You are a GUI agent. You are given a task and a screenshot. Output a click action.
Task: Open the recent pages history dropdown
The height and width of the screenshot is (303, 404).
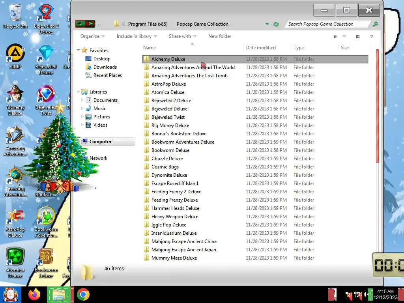click(99, 24)
